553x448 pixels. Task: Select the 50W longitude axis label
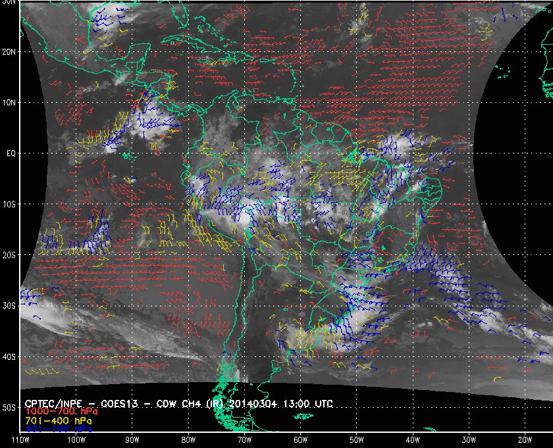(x=356, y=439)
